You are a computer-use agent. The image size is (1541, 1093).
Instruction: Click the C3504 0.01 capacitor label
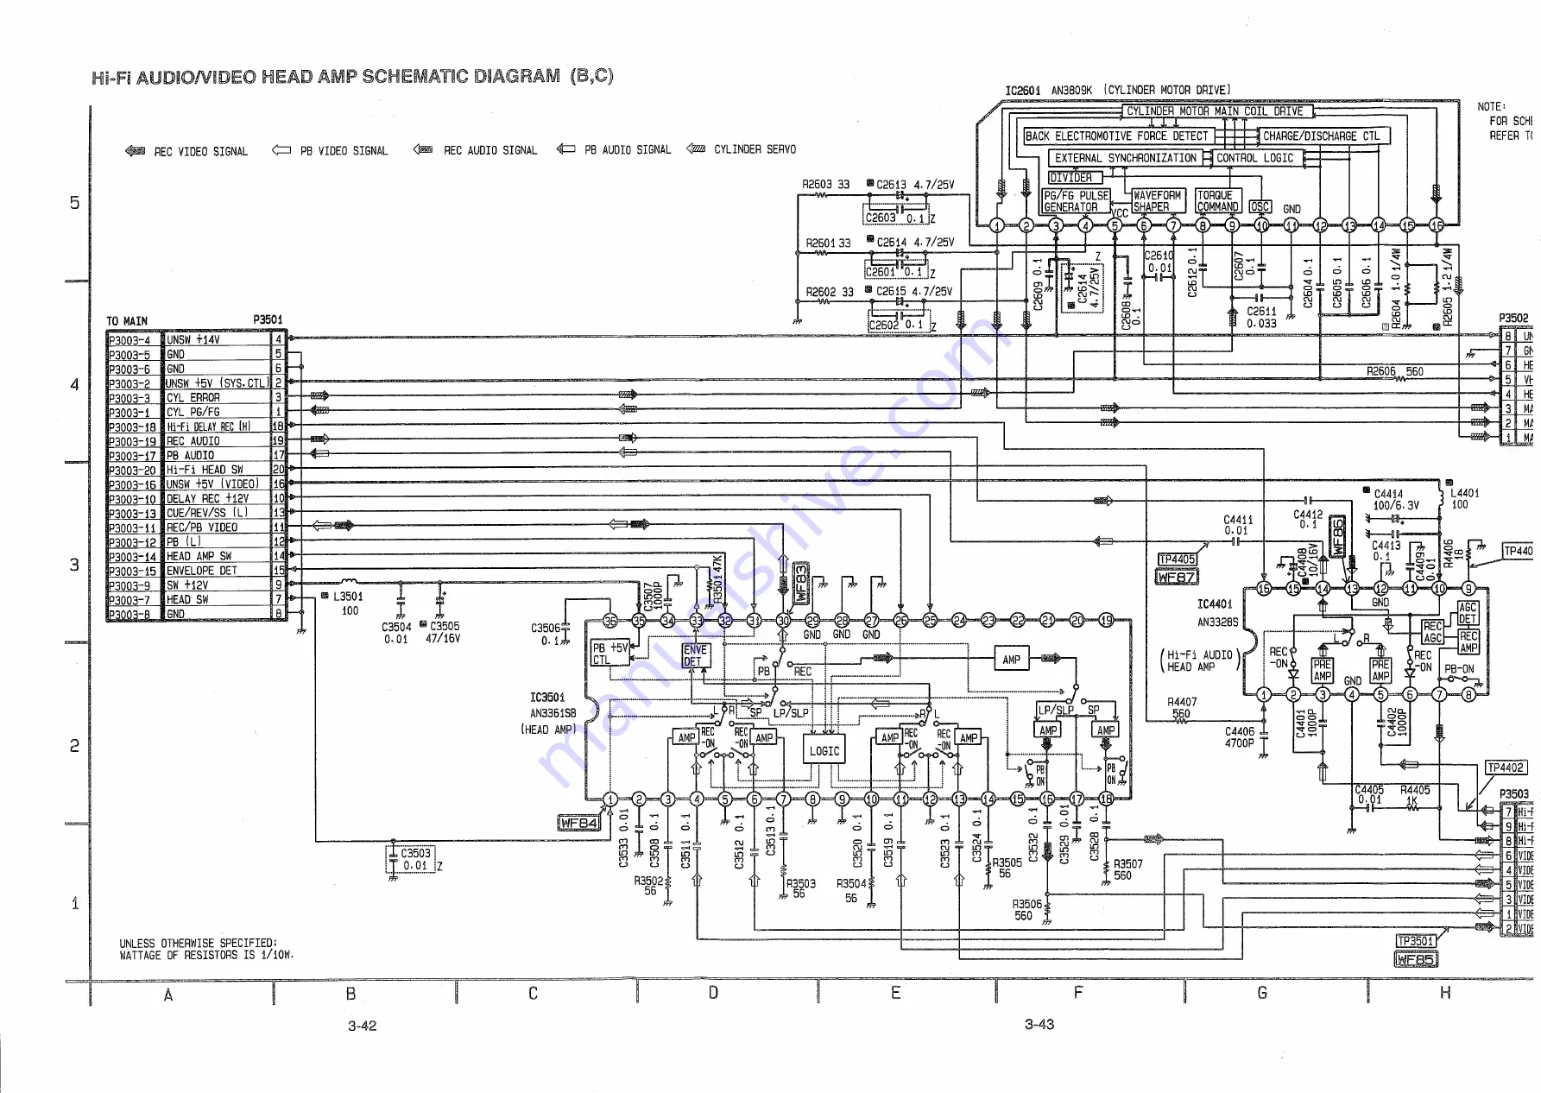tap(396, 633)
